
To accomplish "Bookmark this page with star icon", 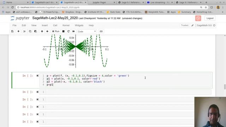I will [x=206, y=7].
